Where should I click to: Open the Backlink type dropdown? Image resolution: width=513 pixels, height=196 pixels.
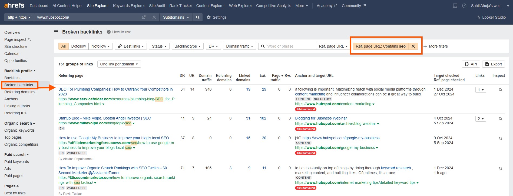pos(188,46)
